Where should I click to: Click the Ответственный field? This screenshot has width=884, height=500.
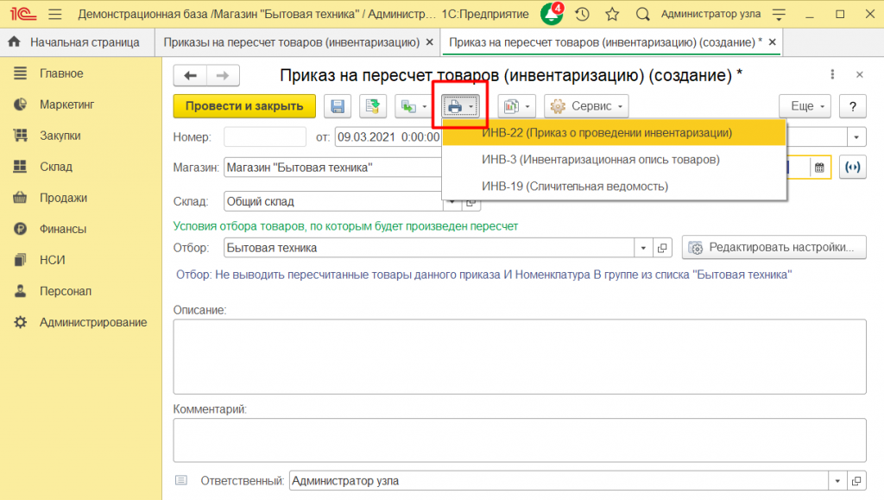[x=559, y=481]
